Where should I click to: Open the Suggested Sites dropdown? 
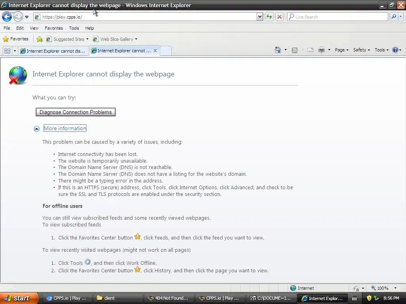click(x=67, y=39)
